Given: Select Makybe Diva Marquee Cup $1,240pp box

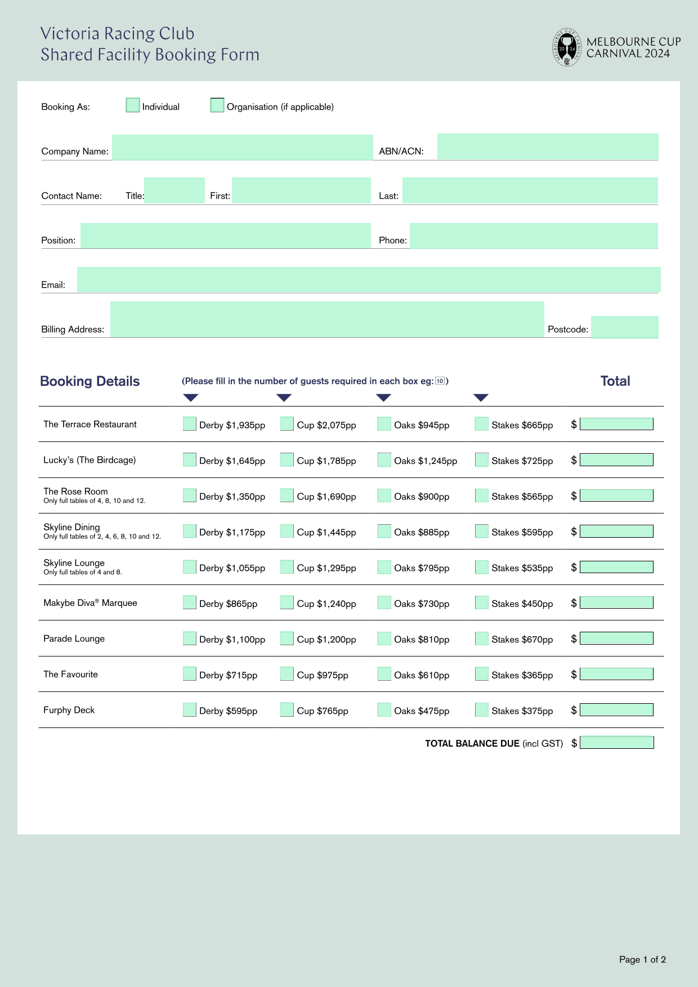Looking at the screenshot, I should [287, 602].
